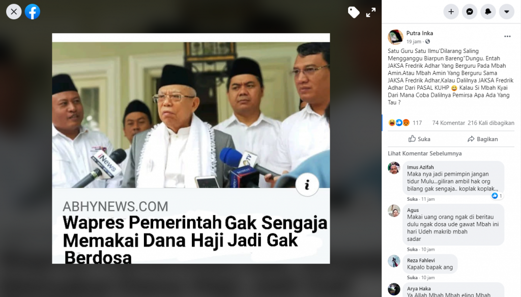Like the post with the Suka button
Screen dimensions: 521x297
click(419, 139)
